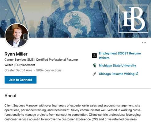Click the external link arrow icon
This screenshot has width=151, height=122.
[137, 74]
